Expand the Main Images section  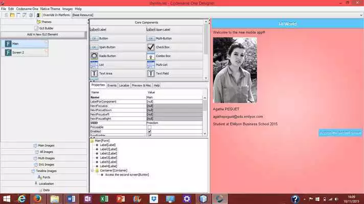point(43,145)
